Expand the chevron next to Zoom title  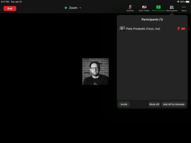80,8
